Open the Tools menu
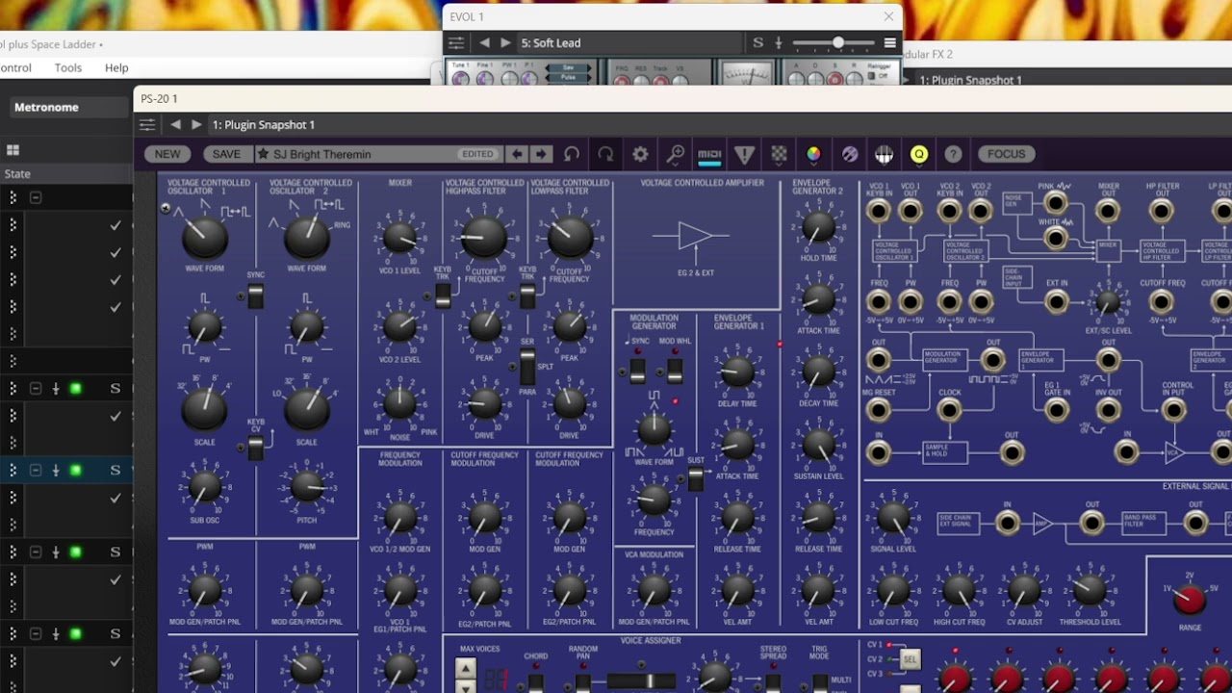 (x=68, y=67)
